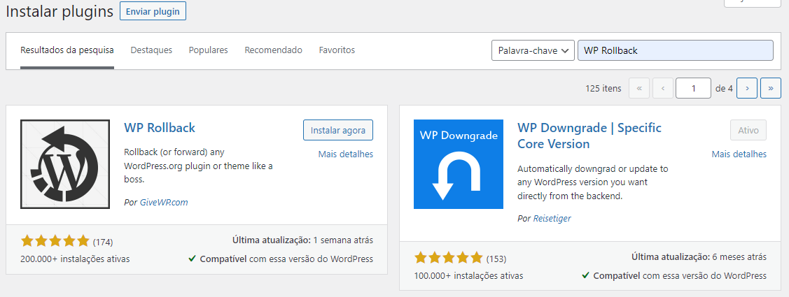Click the 'de 4' page total text
This screenshot has width=789, height=297.
[724, 89]
